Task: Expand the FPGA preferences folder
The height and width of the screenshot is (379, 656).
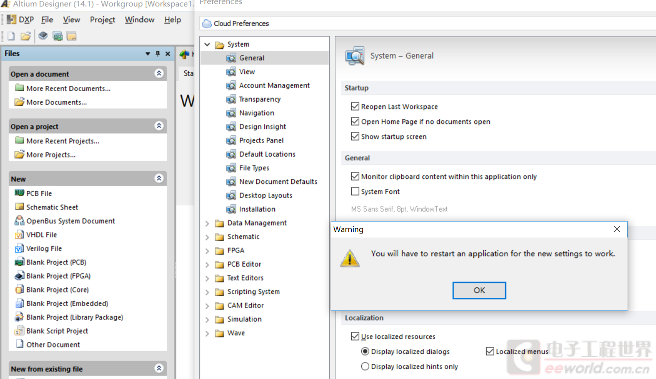Action: [x=207, y=250]
